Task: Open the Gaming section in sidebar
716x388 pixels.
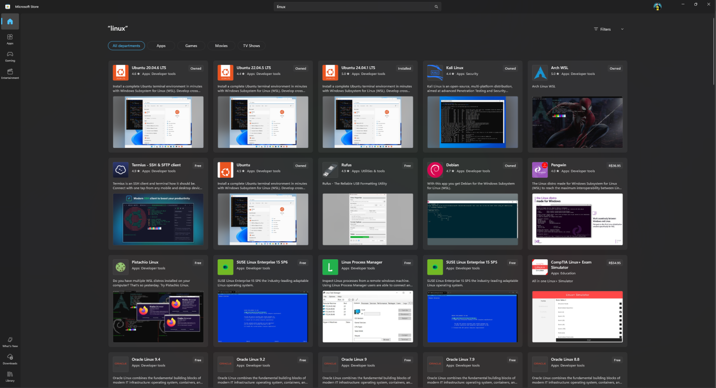Action: click(10, 56)
